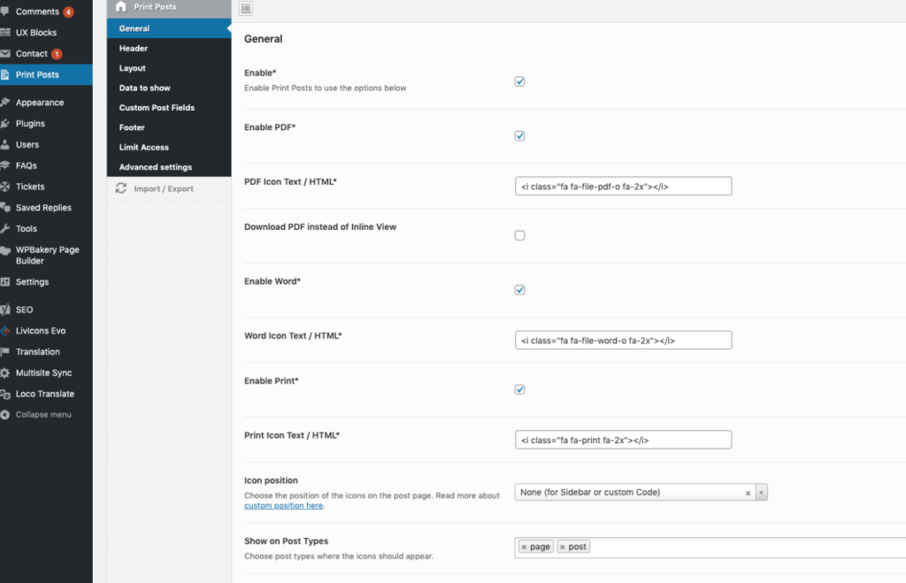Image resolution: width=906 pixels, height=583 pixels.
Task: Click the Multisite Sync gear icon
Action: point(6,373)
